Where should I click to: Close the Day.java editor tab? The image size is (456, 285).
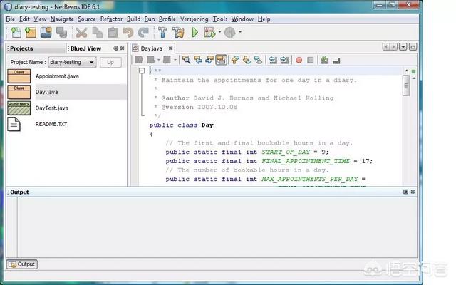coord(171,48)
